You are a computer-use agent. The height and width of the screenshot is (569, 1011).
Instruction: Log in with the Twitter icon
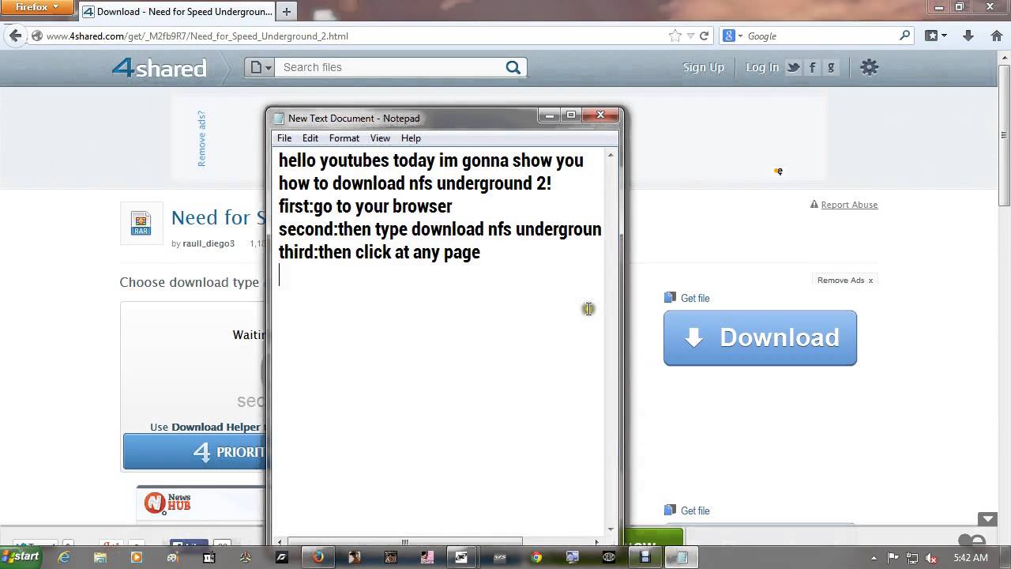pyautogui.click(x=793, y=67)
